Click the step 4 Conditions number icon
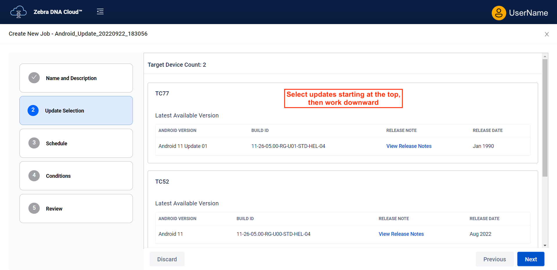Screen dimensions: 557x270 coord(34,175)
